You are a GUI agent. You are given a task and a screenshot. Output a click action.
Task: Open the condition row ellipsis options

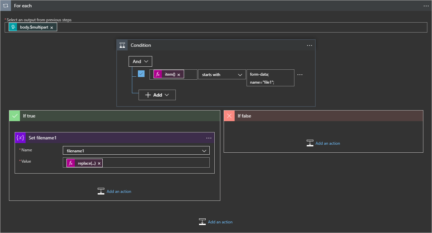tap(300, 75)
